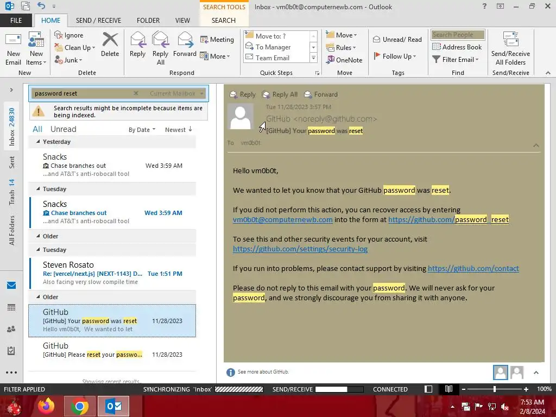Click the Search People field
Viewport: 556px width, 417px height.
pos(458,34)
